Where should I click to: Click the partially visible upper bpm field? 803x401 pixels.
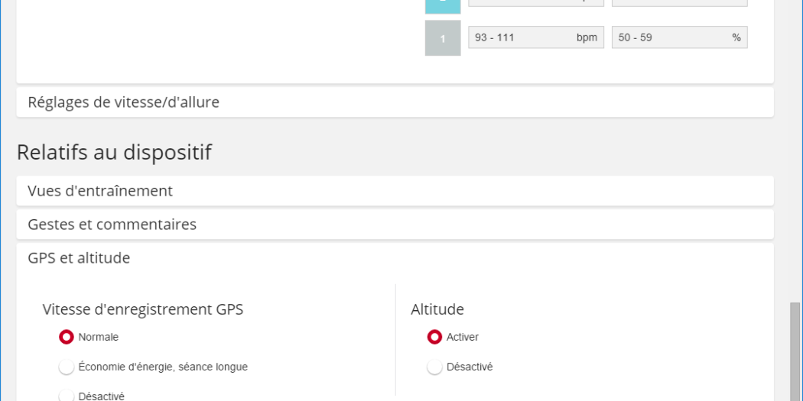535,3
